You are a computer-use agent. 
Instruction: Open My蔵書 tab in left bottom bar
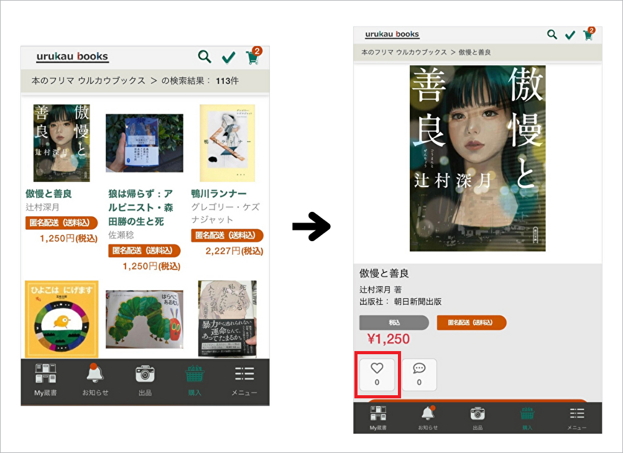(45, 379)
